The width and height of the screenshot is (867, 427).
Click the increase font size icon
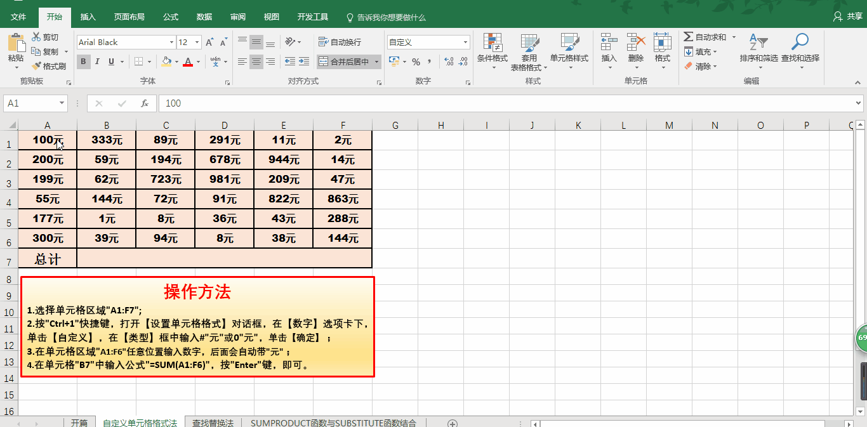[x=209, y=43]
